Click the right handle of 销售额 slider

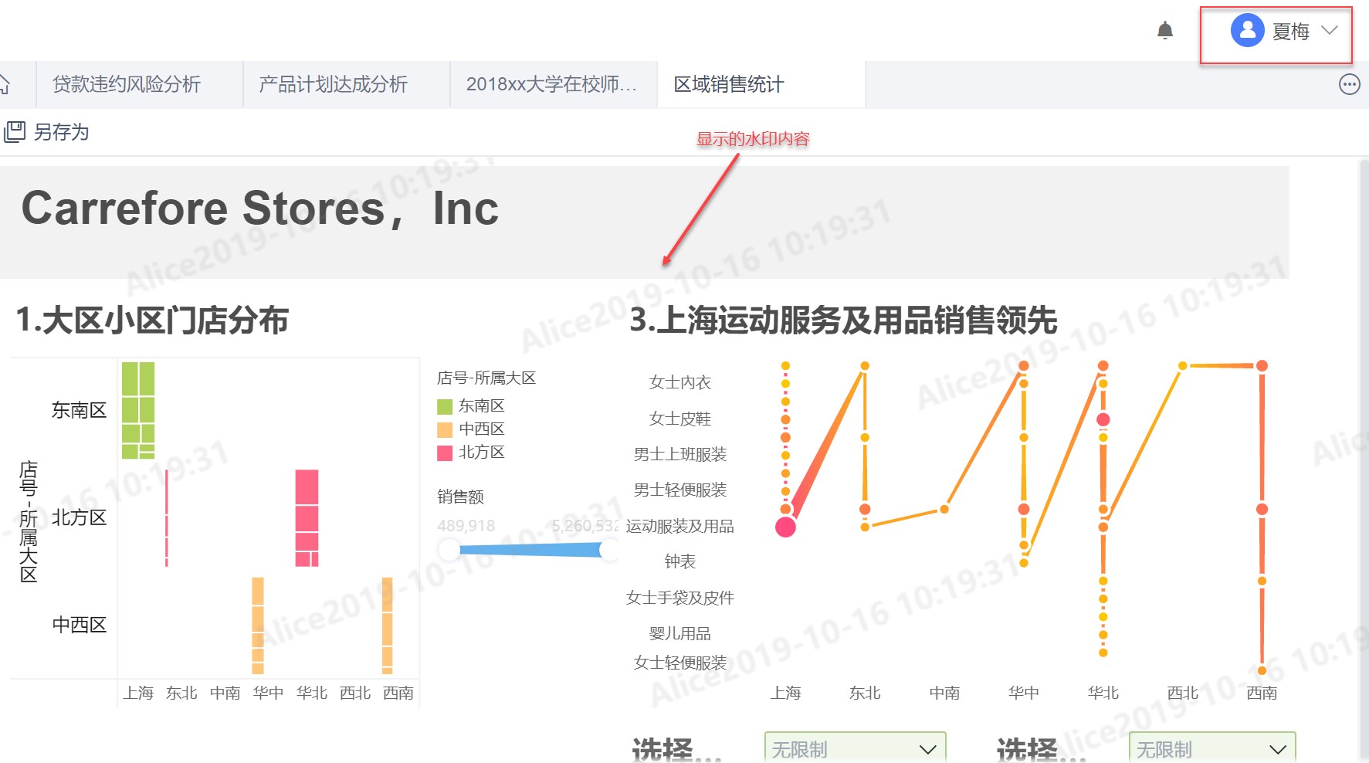pyautogui.click(x=610, y=550)
